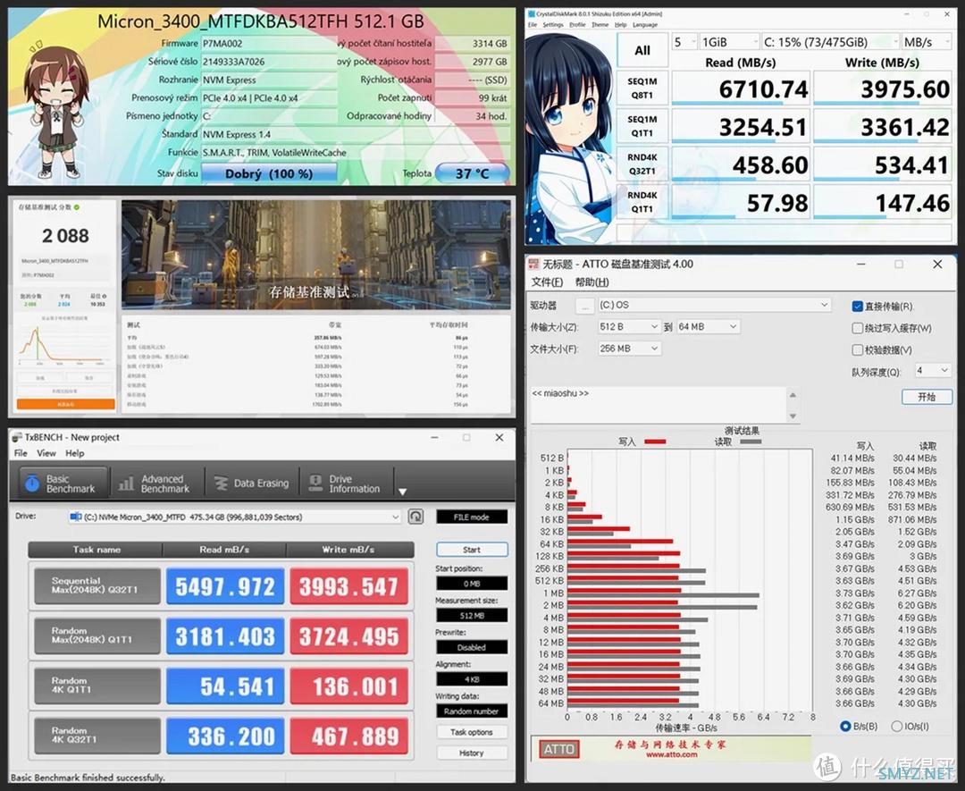This screenshot has width=965, height=791.
Task: Open the TxBENCH History
Action: click(472, 753)
